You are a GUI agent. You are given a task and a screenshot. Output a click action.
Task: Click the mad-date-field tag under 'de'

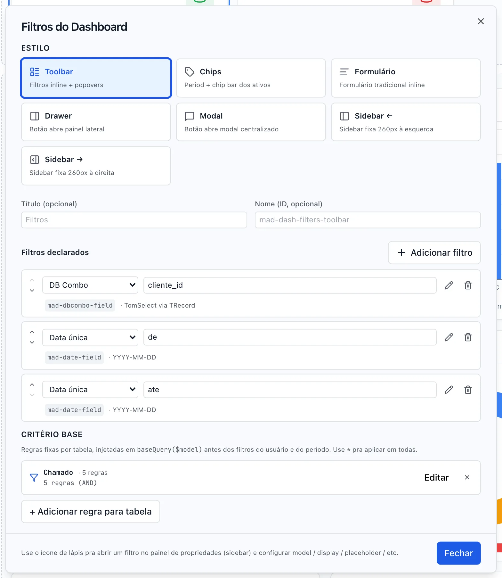click(74, 357)
